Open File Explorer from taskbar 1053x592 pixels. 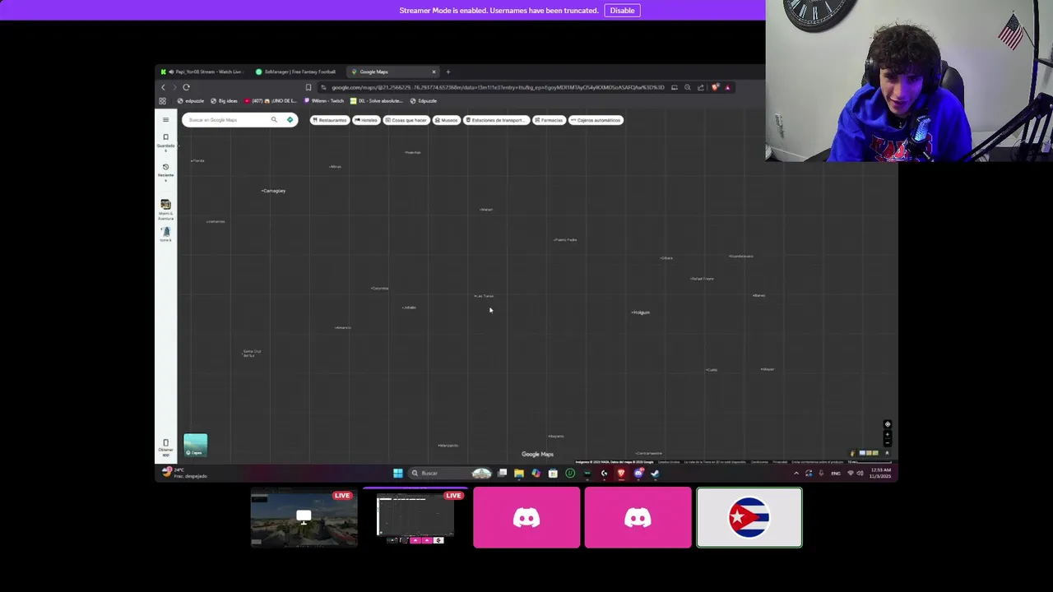[519, 473]
